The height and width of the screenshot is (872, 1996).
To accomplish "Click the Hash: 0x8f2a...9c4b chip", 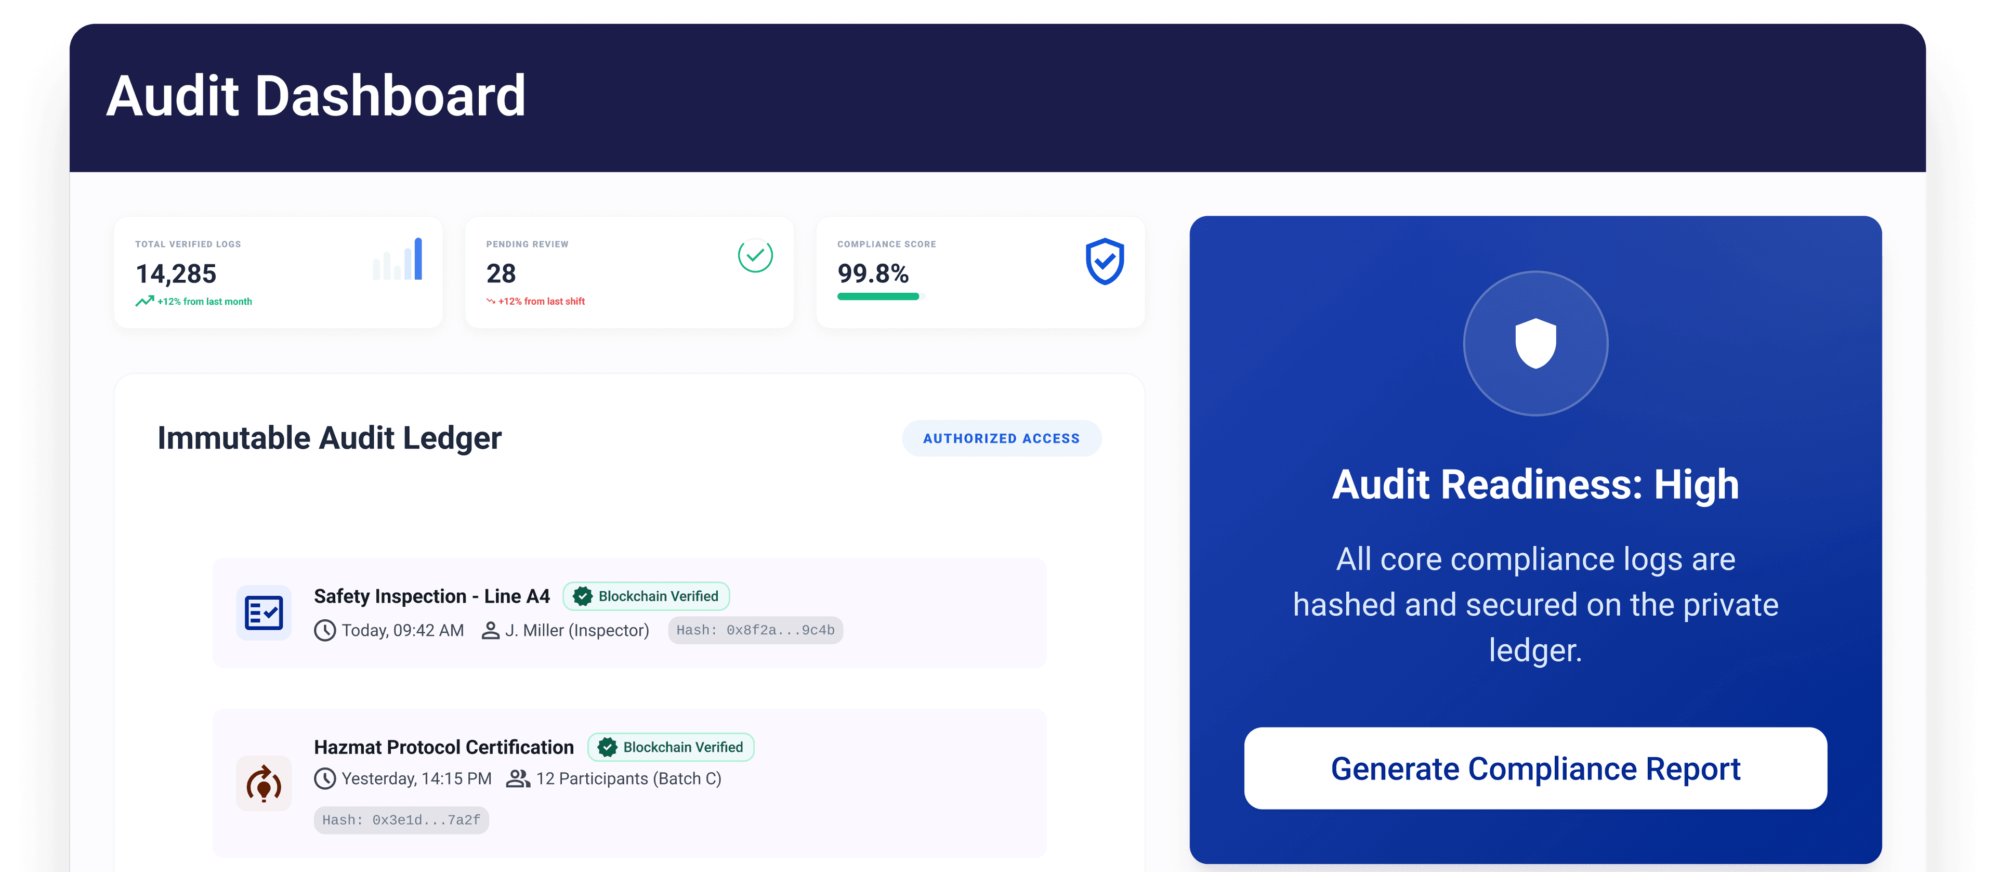I will (x=755, y=630).
